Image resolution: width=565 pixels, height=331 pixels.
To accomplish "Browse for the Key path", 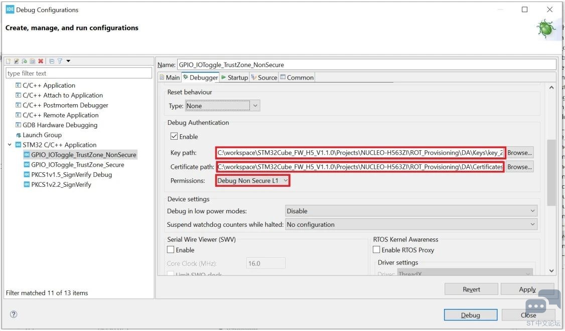I will point(519,153).
